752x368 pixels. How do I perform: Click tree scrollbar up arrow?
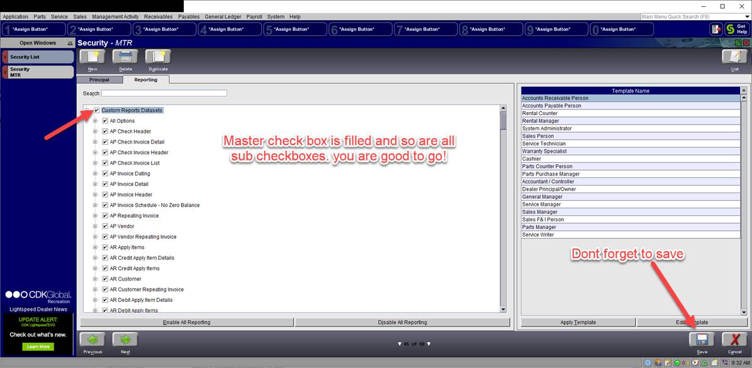coord(503,108)
